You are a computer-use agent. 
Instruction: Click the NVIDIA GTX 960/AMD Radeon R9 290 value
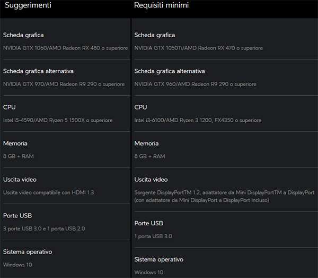coord(195,84)
